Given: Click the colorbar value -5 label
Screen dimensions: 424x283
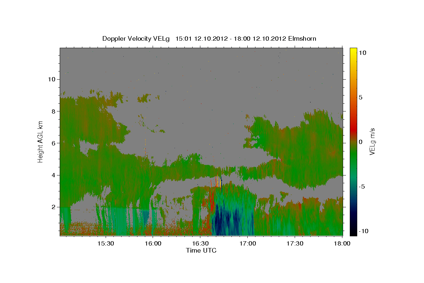Looking at the screenshot, I should pyautogui.click(x=362, y=186).
